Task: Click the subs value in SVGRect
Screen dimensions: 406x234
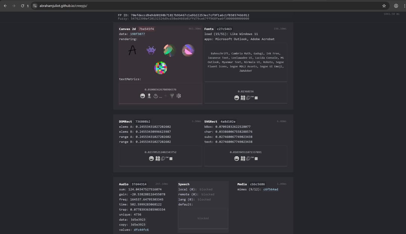Action: coord(234,137)
